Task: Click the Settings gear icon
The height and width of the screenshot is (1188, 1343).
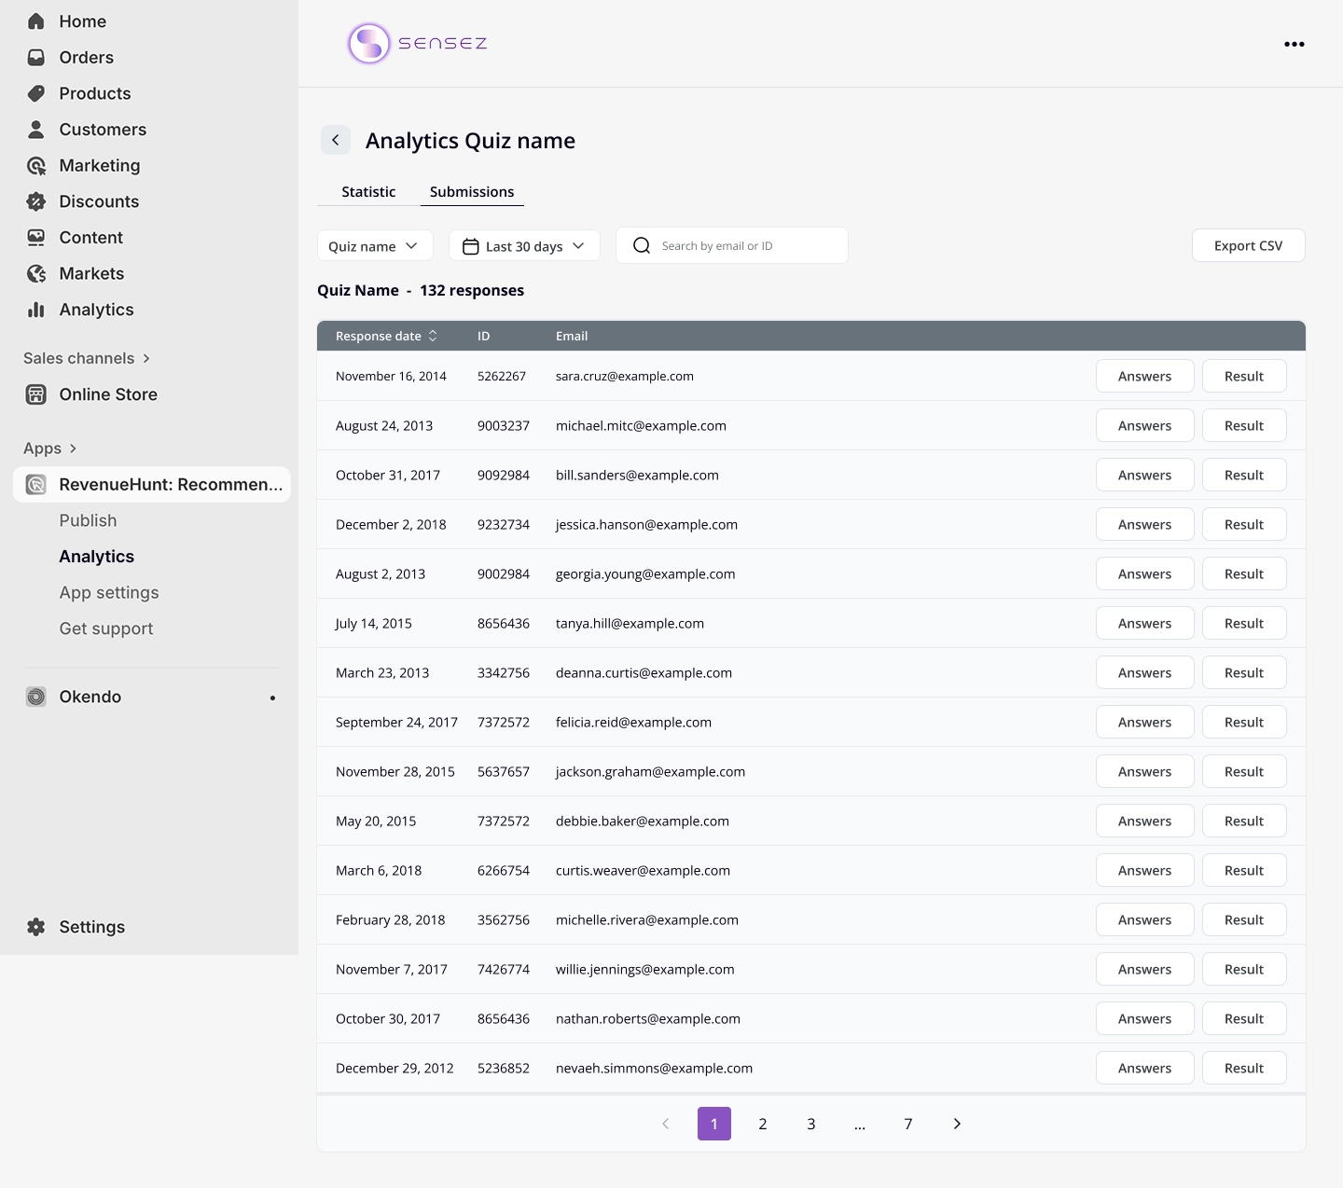Action: pyautogui.click(x=36, y=927)
